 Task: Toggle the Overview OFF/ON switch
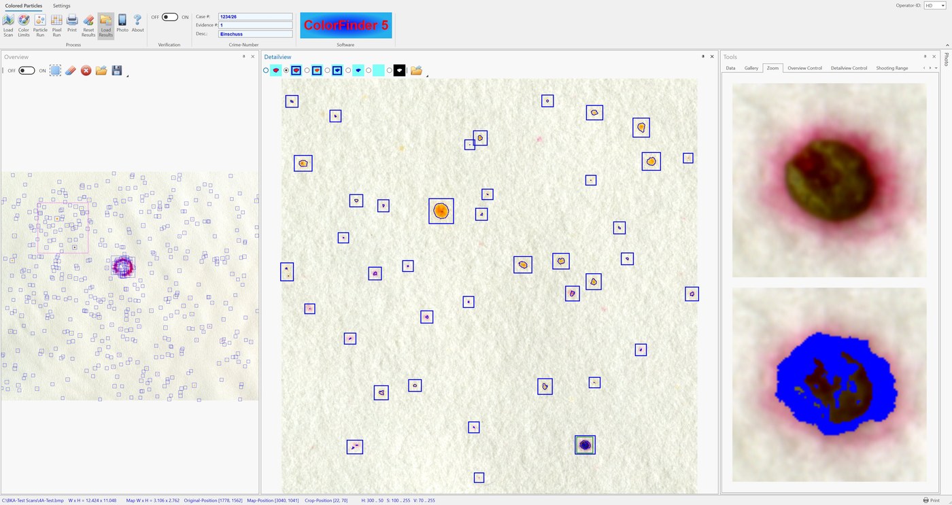point(27,71)
